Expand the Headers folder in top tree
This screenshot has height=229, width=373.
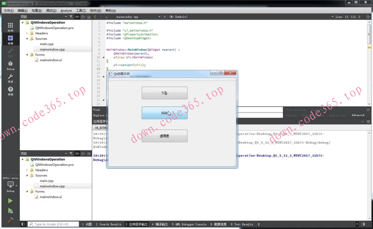click(27, 33)
